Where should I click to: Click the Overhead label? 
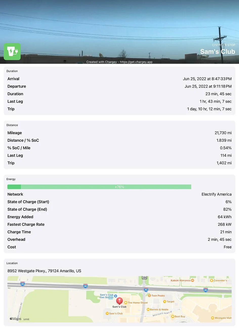pos(16,239)
